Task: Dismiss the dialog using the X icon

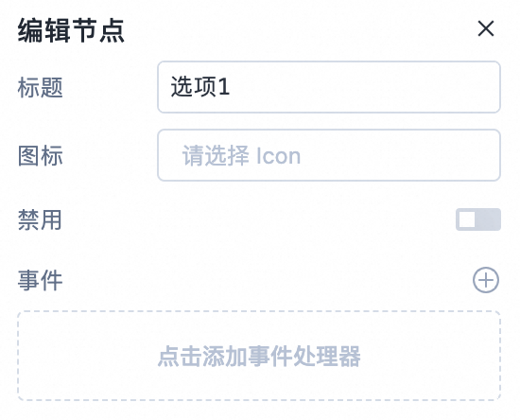Action: pyautogui.click(x=486, y=28)
